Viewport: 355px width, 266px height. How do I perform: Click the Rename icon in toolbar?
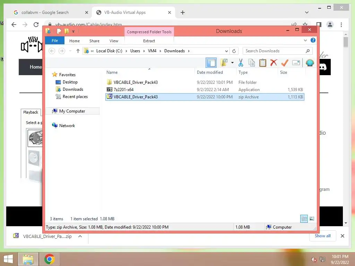point(296,63)
